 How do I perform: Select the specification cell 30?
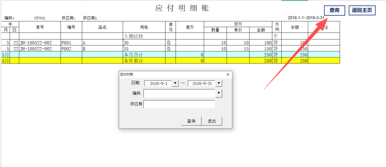[144, 42]
